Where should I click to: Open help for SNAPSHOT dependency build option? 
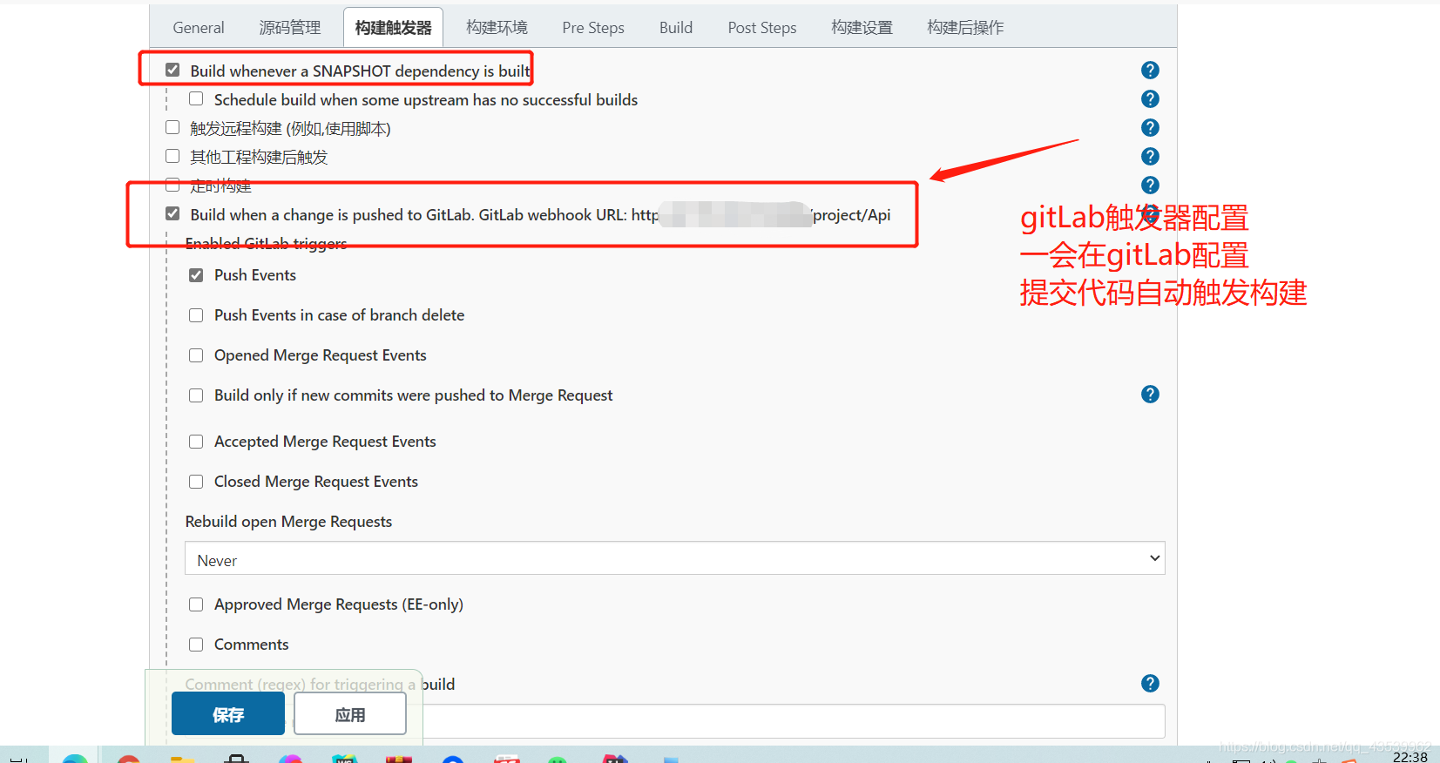click(x=1150, y=71)
